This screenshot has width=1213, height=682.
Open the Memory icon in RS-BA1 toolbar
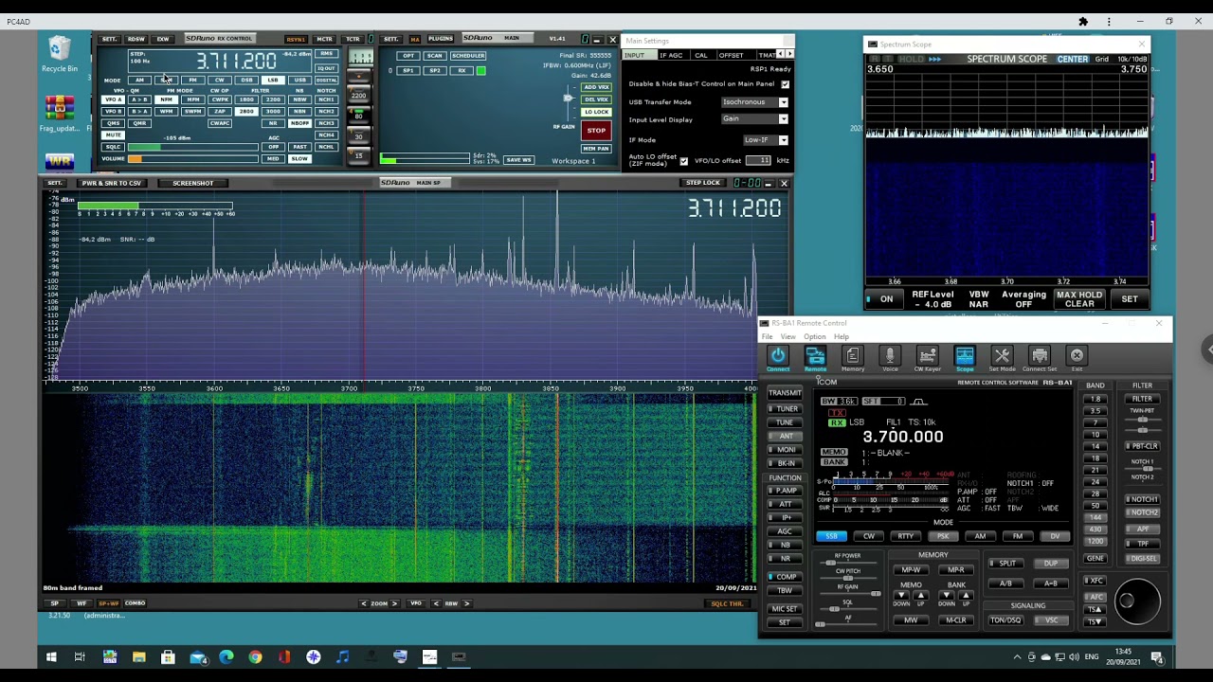click(853, 357)
